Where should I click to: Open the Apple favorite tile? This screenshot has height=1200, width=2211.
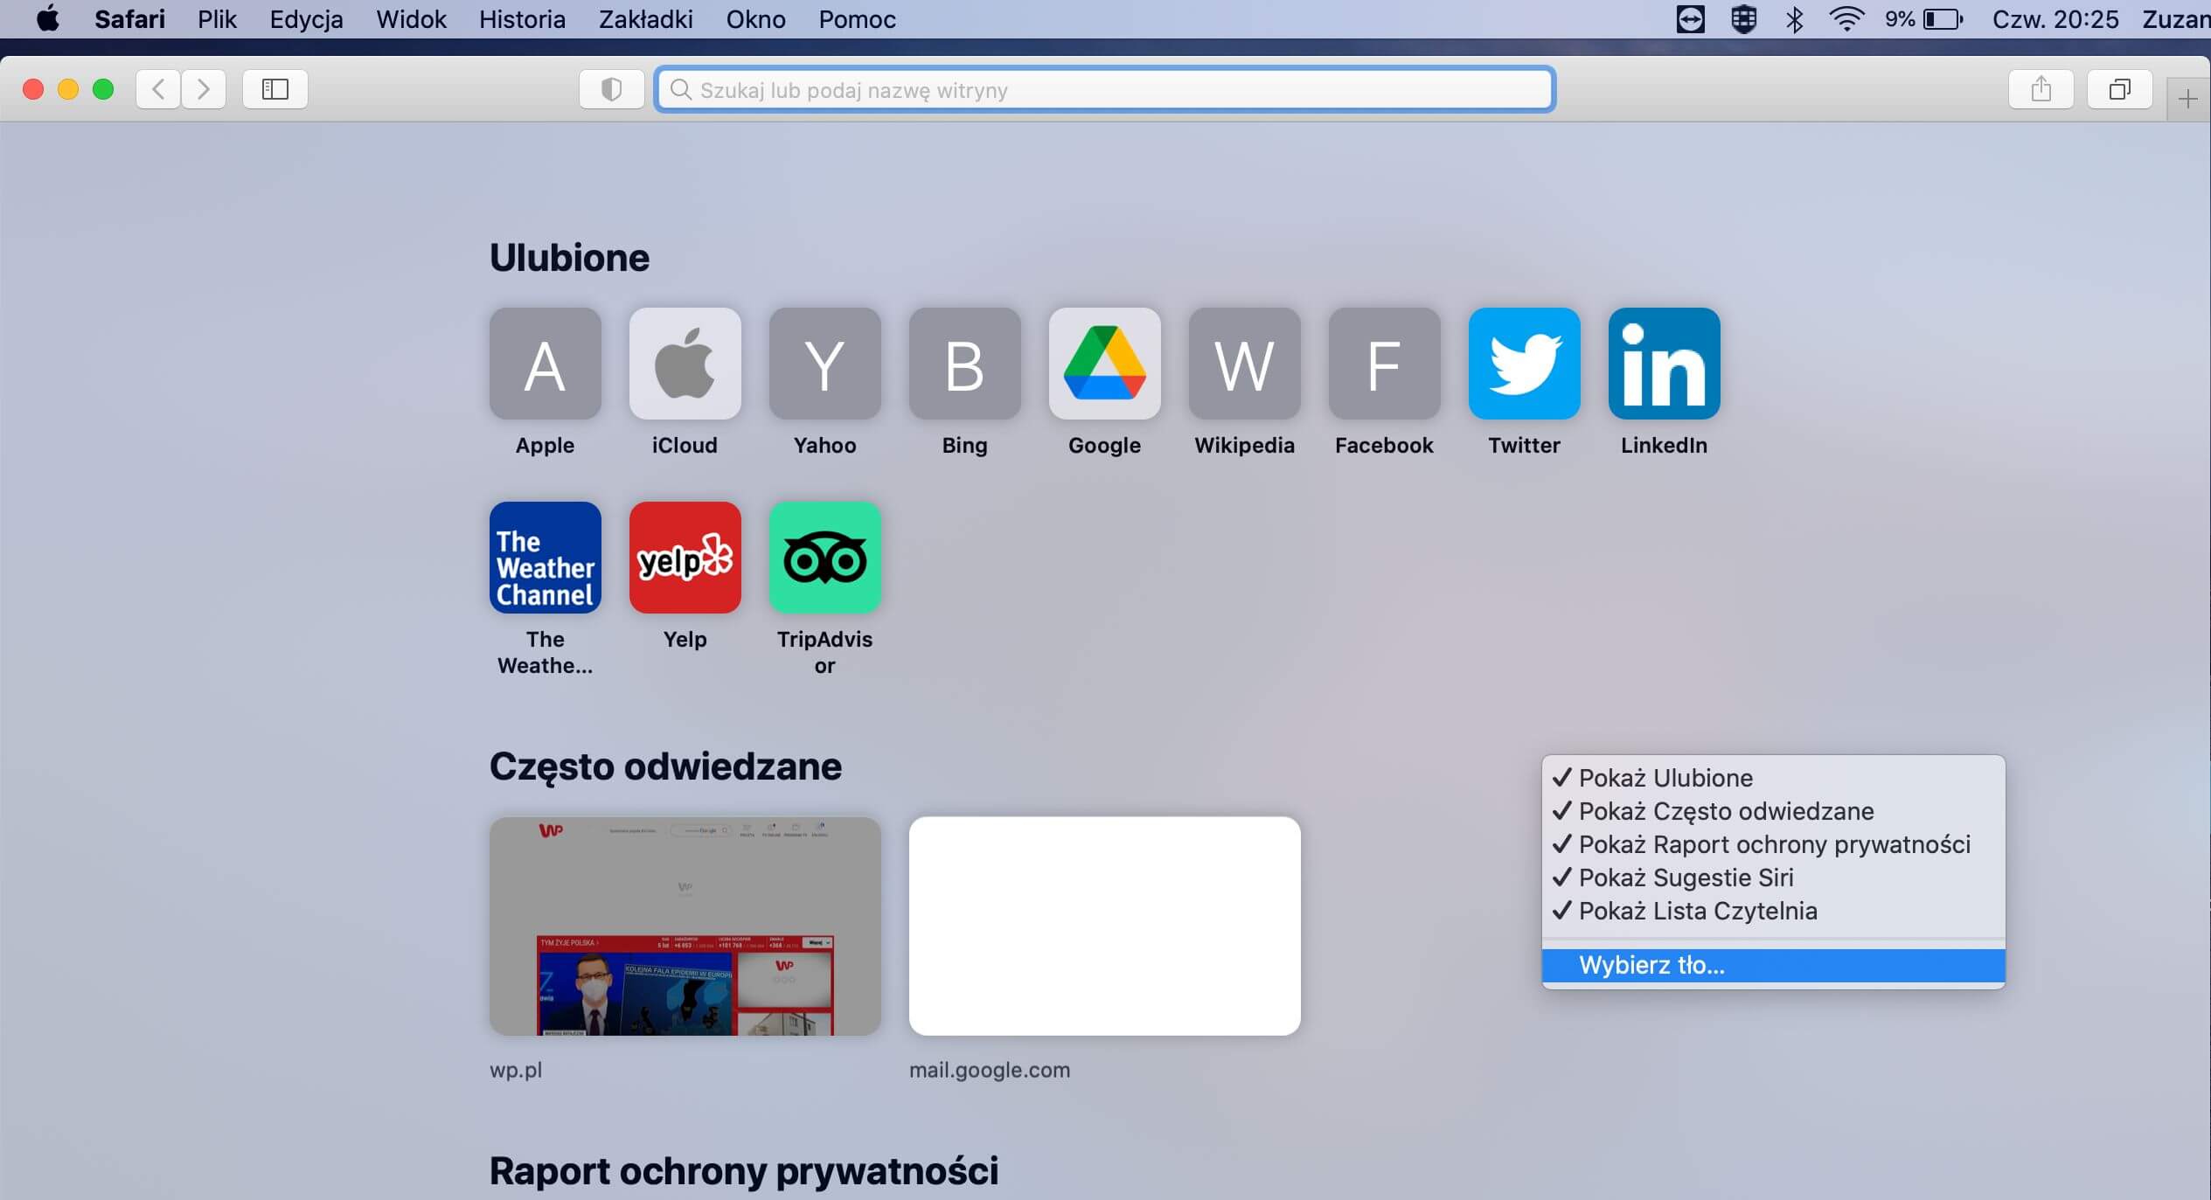(545, 364)
